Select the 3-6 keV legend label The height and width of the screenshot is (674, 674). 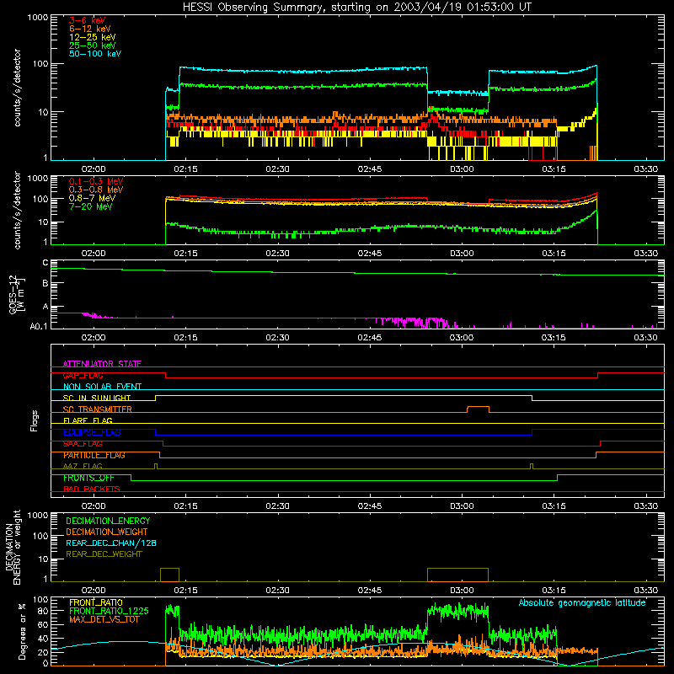click(x=88, y=20)
